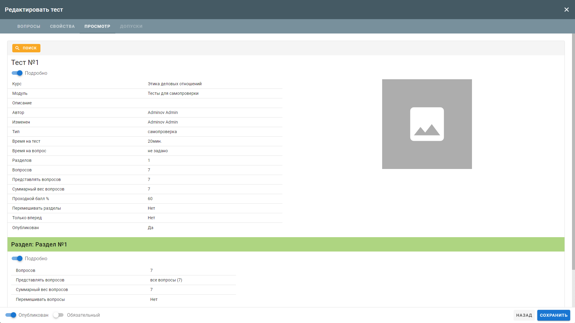Viewport: 575px width, 323px height.
Task: Click the Тесты для самопроверки module value
Action: pos(173,93)
